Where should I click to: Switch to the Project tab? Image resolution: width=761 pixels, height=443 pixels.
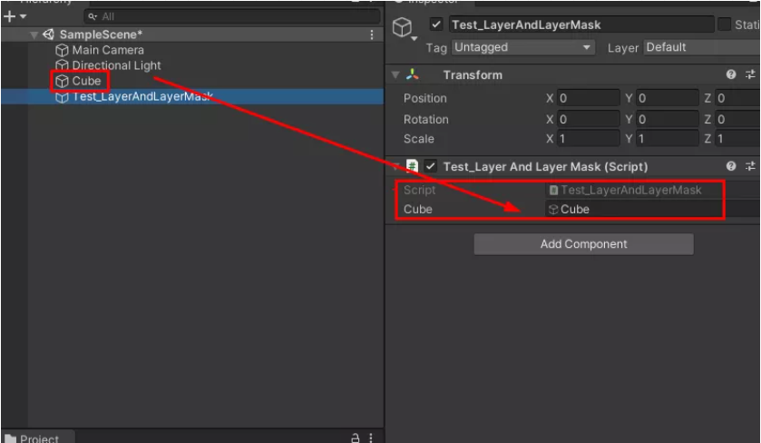[x=38, y=438]
